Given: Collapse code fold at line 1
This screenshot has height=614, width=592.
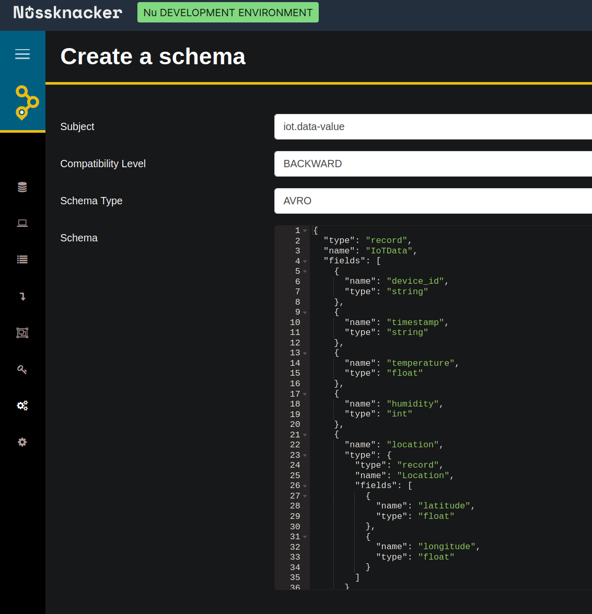Looking at the screenshot, I should [x=305, y=230].
